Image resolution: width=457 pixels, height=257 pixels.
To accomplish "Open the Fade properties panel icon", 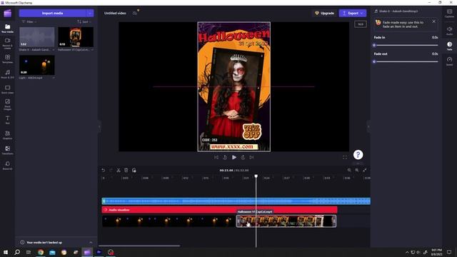I will pyautogui.click(x=449, y=46).
